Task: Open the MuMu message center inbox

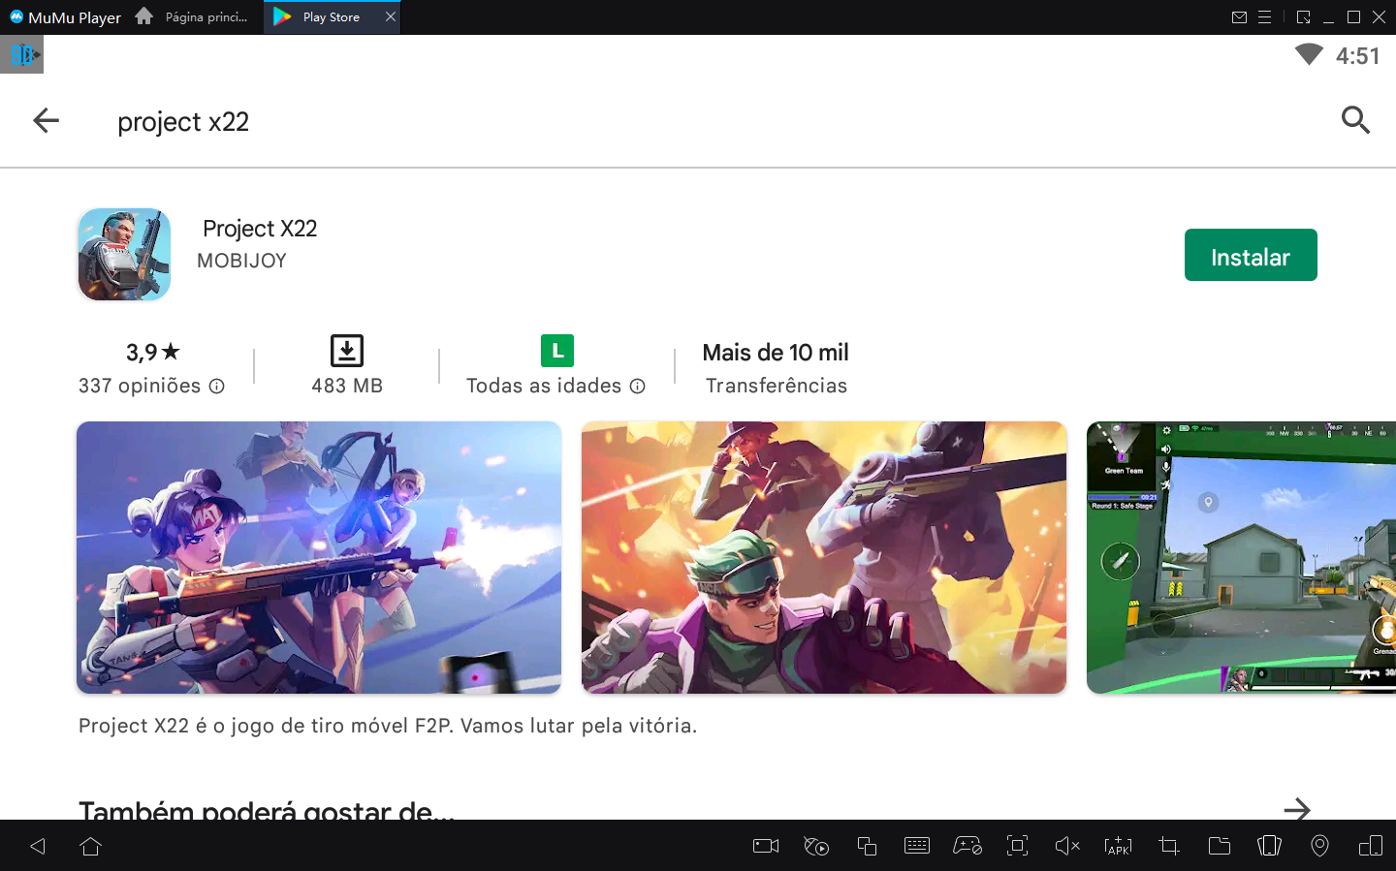Action: [1239, 16]
